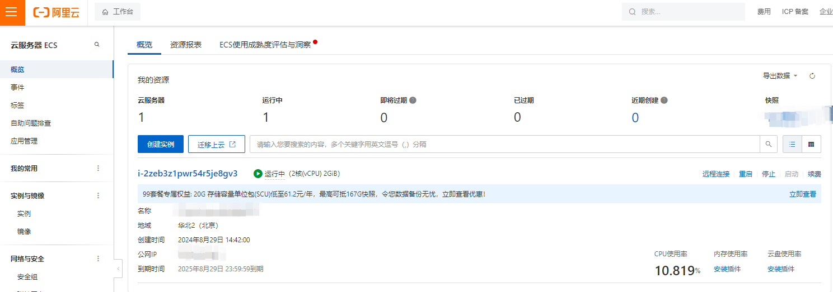Expand the 实例与镜像 sidebar section
Image resolution: width=833 pixels, height=292 pixels.
(27, 195)
